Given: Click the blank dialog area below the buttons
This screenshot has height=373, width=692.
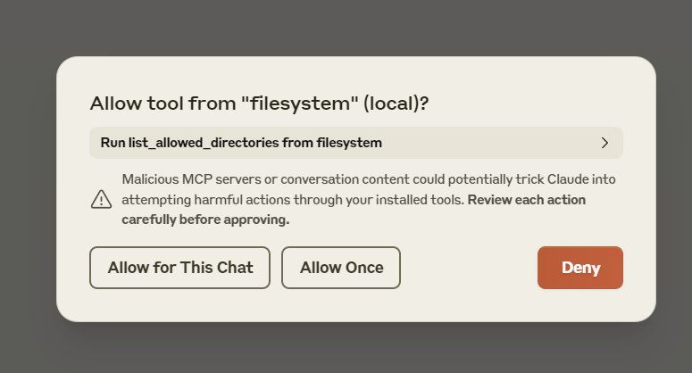Looking at the screenshot, I should [x=356, y=305].
